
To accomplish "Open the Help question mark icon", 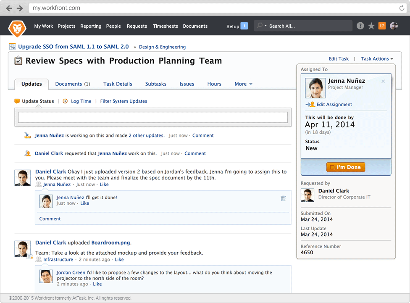I will (360, 26).
